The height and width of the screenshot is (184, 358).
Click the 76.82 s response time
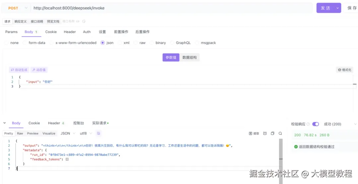click(310, 135)
